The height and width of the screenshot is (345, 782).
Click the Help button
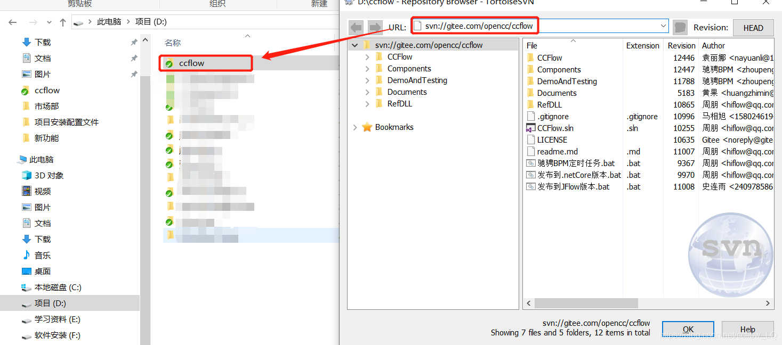pyautogui.click(x=748, y=329)
